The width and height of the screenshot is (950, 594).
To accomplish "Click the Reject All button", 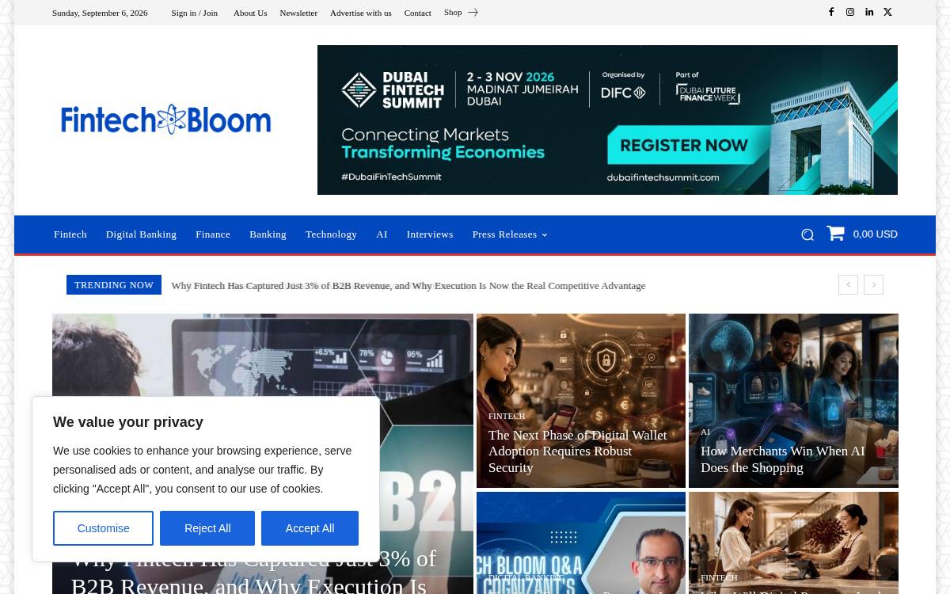I will tap(207, 528).
